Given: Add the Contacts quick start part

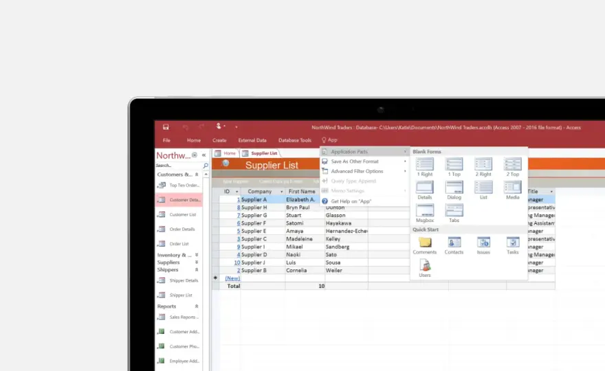Looking at the screenshot, I should click(454, 246).
